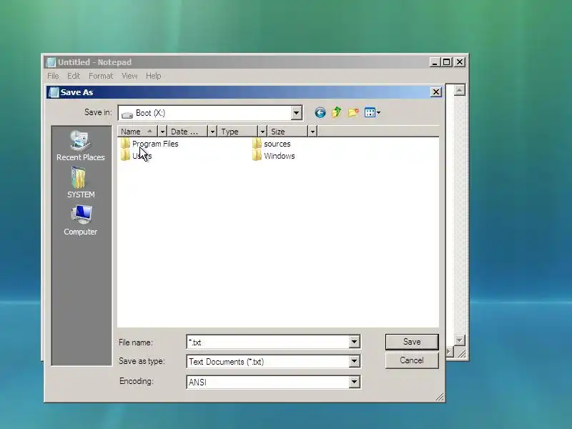Open the Views menu icon
This screenshot has height=429, width=572.
click(x=372, y=112)
